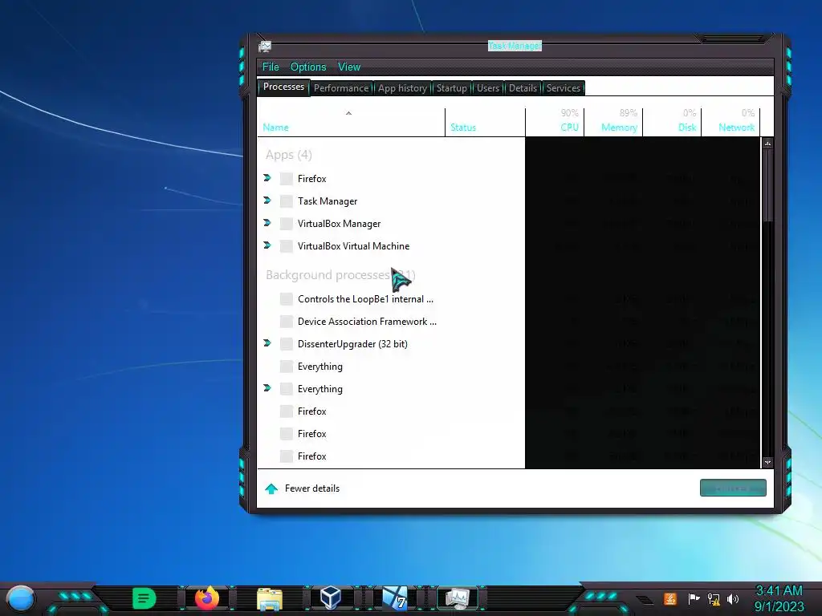Open VirtualBox cube icon on taskbar
Screen dimensions: 822x616
331,598
